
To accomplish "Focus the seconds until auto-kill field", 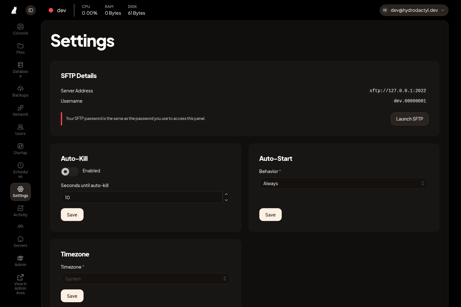I will pyautogui.click(x=142, y=197).
